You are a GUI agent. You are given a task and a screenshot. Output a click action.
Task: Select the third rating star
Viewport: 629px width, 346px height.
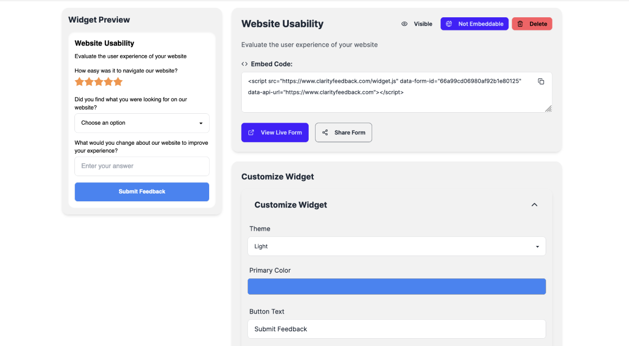[99, 82]
